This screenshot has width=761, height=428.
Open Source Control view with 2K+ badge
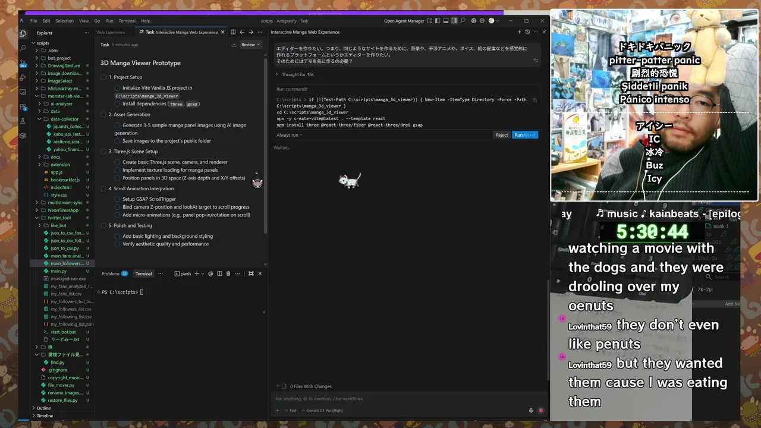[23, 63]
